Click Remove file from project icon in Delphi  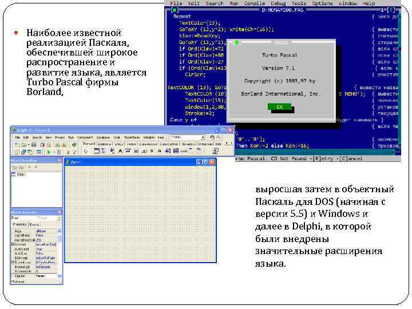(x=64, y=145)
